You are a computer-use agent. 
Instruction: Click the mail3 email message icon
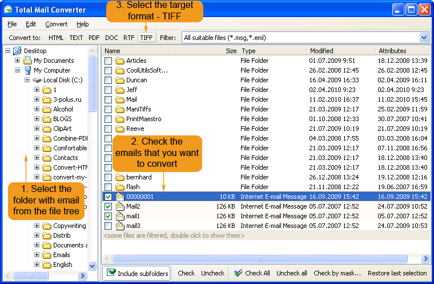click(x=120, y=226)
